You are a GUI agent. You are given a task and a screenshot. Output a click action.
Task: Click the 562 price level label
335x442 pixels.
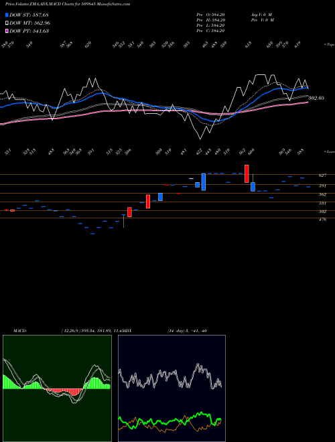click(322, 194)
